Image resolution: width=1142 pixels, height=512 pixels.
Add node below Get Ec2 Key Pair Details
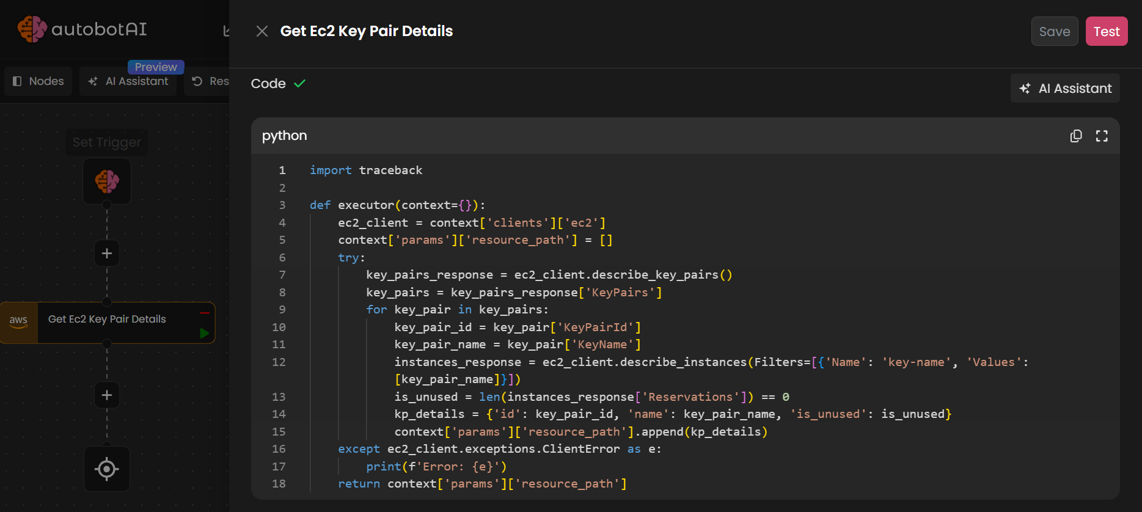pyautogui.click(x=107, y=395)
